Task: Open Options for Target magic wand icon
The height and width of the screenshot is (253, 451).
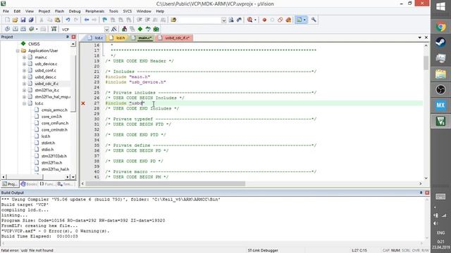Action: tap(114, 29)
